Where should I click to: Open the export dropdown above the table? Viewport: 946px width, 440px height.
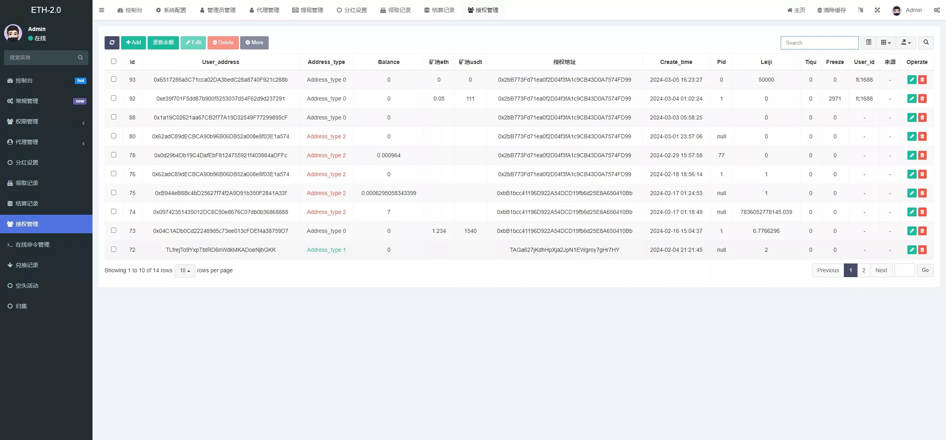[x=906, y=43]
